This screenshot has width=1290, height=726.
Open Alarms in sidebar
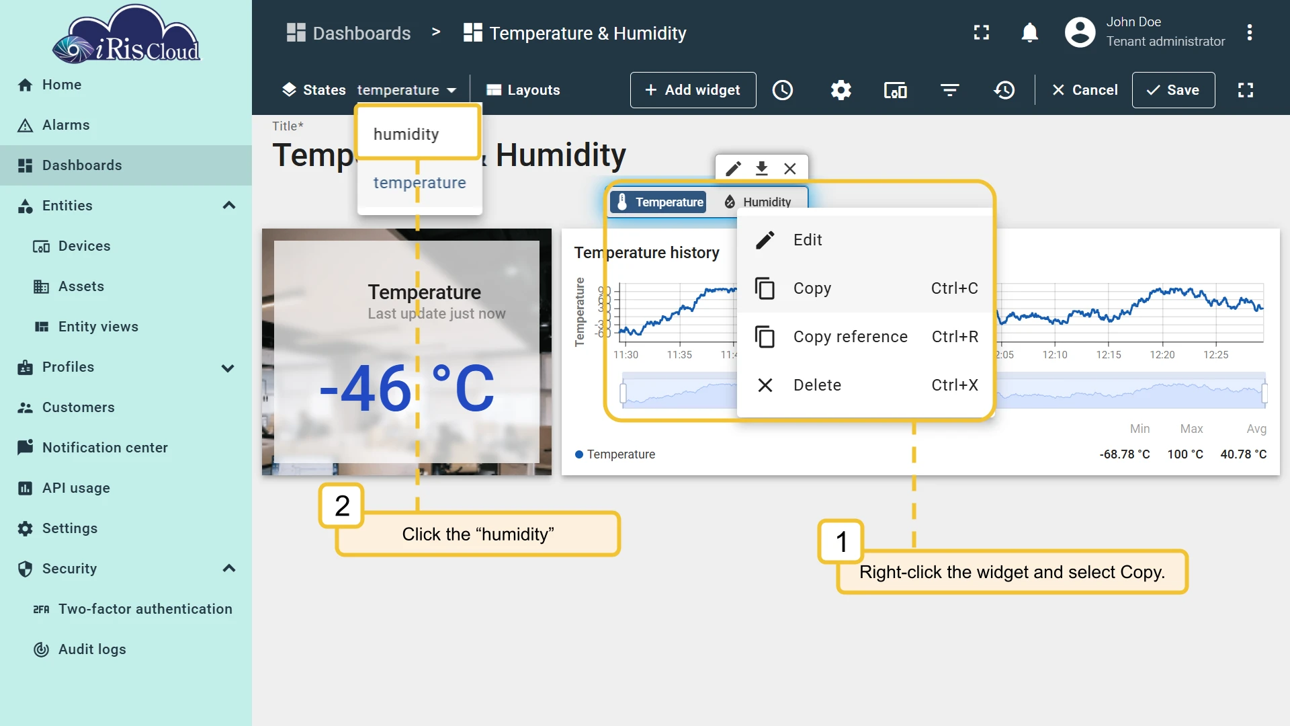[126, 125]
